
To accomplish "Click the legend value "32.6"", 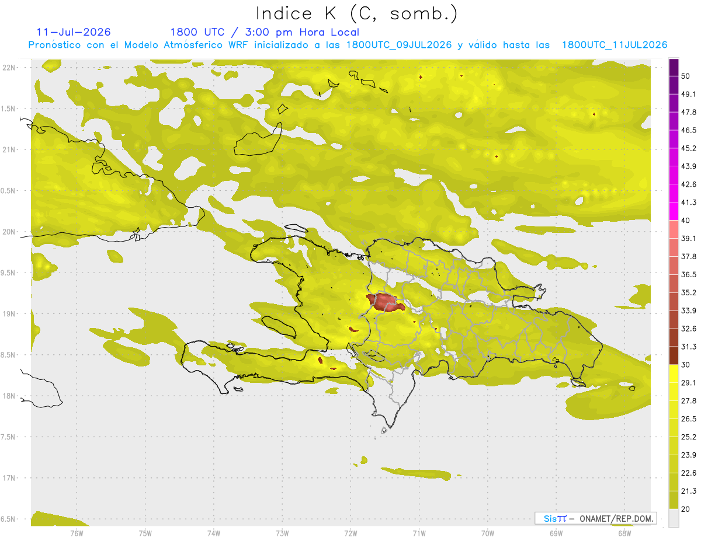I will 689,329.
